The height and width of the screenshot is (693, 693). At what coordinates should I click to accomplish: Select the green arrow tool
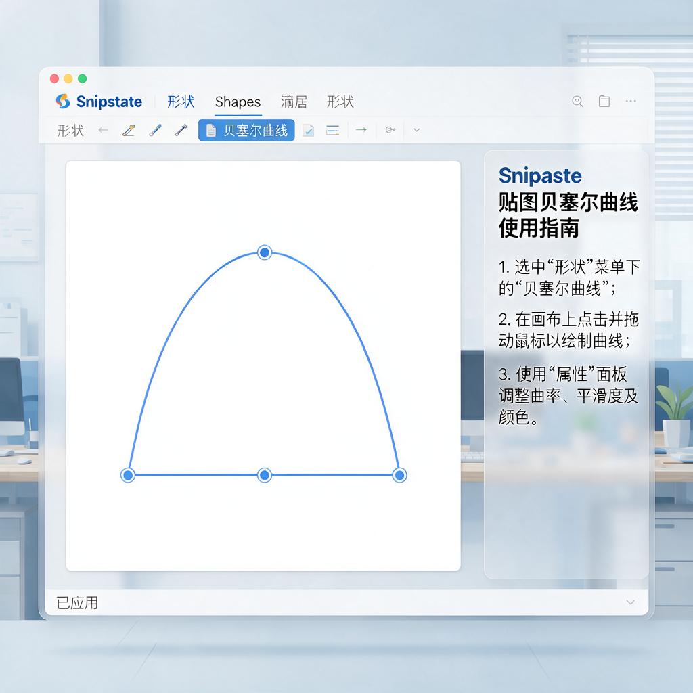pos(361,129)
